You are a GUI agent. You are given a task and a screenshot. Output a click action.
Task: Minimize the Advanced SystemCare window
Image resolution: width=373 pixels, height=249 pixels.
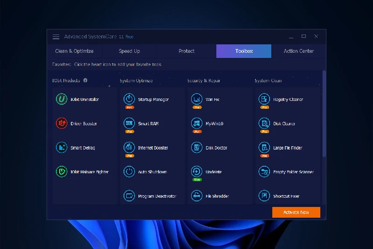coord(291,36)
